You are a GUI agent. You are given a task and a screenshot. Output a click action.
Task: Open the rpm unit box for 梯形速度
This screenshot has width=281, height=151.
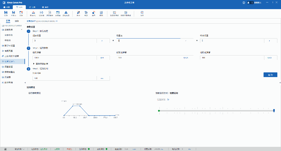click(x=103, y=58)
